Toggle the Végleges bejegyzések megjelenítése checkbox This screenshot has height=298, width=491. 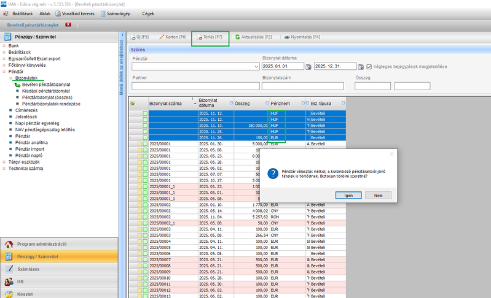pos(370,66)
